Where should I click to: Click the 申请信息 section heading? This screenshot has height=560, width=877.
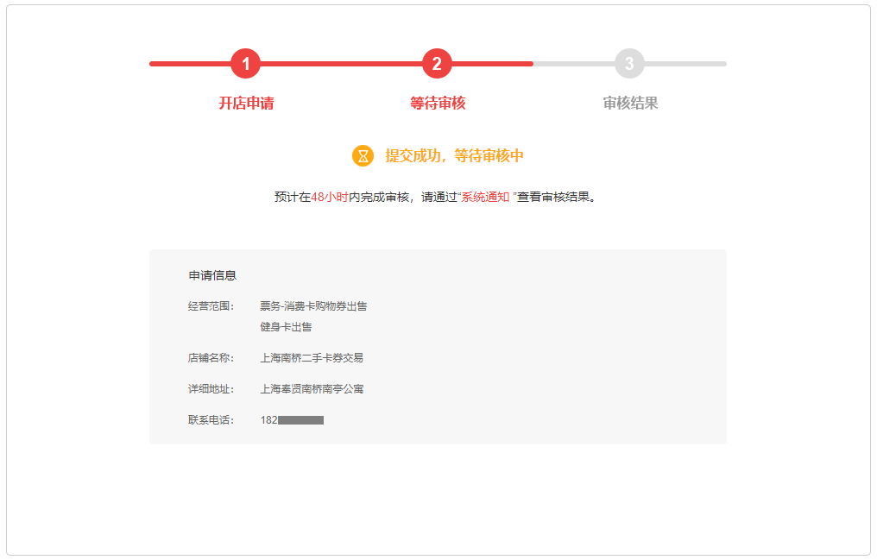coord(212,275)
